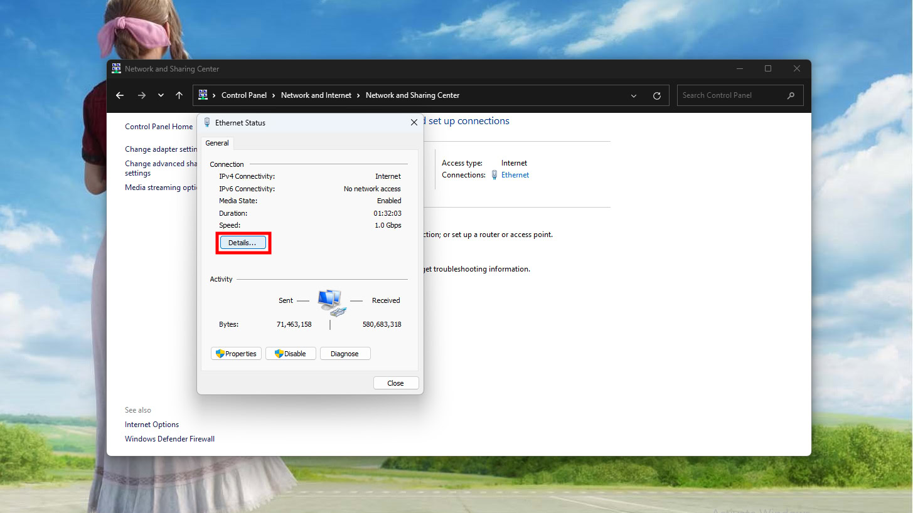913x513 pixels.
Task: Click the Control Panel Home link
Action: [x=159, y=127]
